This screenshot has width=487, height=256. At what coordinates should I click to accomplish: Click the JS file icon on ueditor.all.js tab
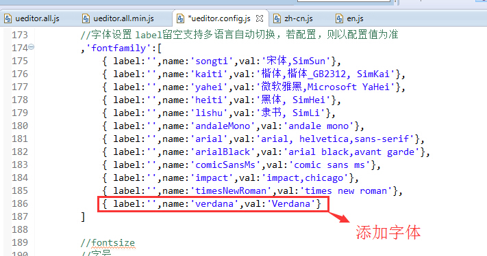[x=8, y=18]
